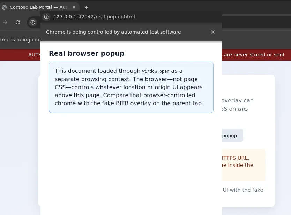Open a new browser tab
This screenshot has height=215, width=291.
click(x=86, y=7)
